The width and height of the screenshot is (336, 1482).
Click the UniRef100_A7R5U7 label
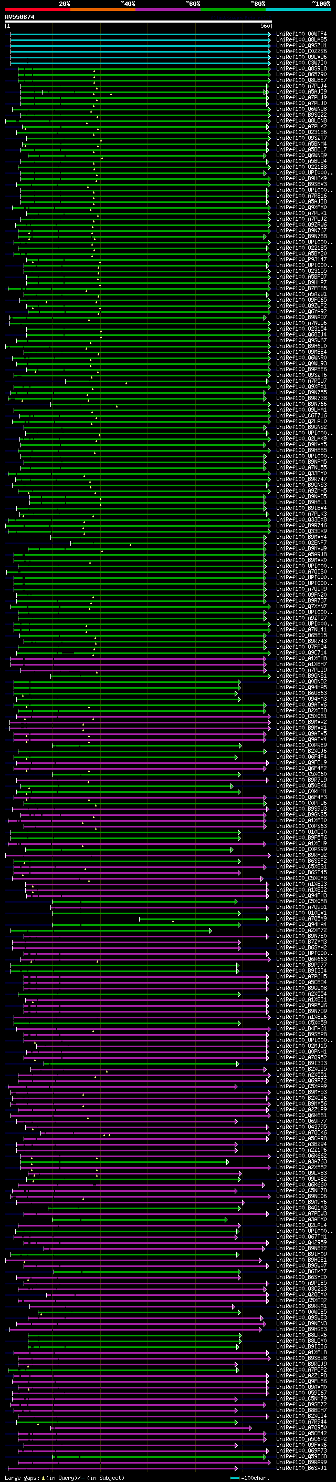pyautogui.click(x=301, y=381)
